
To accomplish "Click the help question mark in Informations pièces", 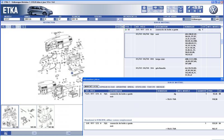I will [x=222, y=79].
